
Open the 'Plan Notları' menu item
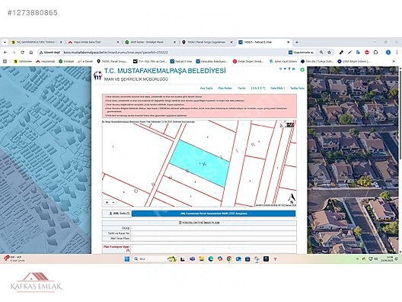pyautogui.click(x=225, y=88)
